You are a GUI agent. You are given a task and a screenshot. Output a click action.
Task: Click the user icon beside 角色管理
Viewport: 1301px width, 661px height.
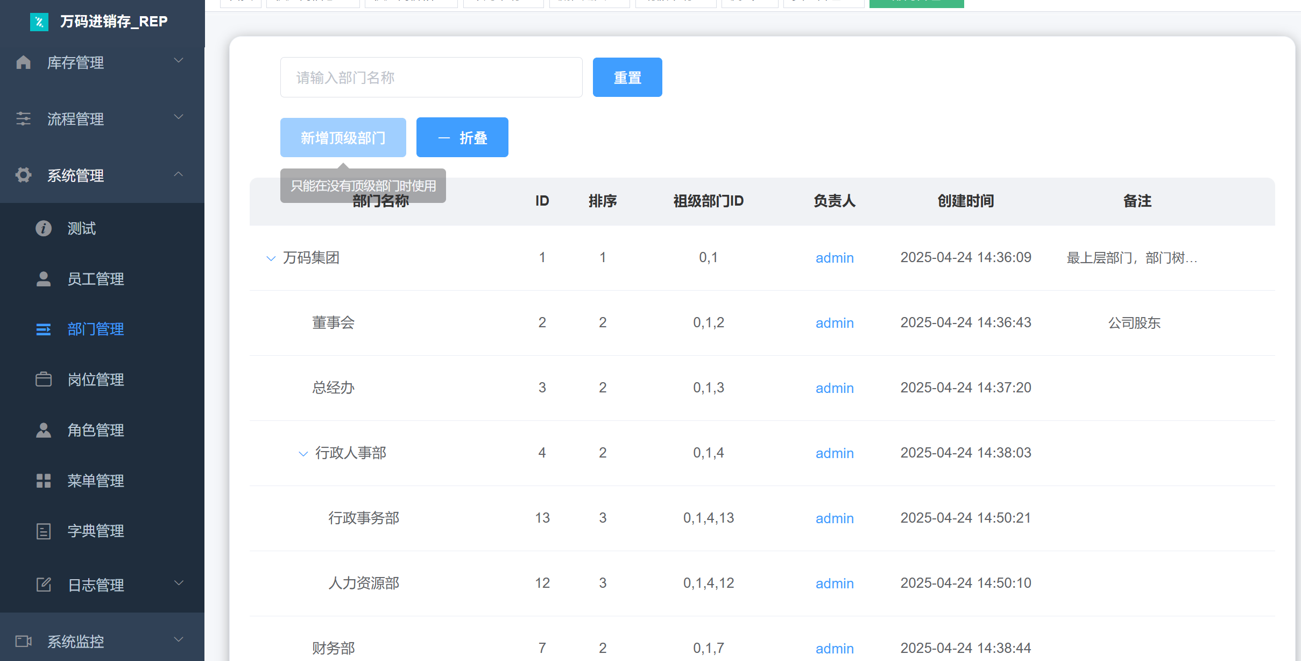pos(44,430)
